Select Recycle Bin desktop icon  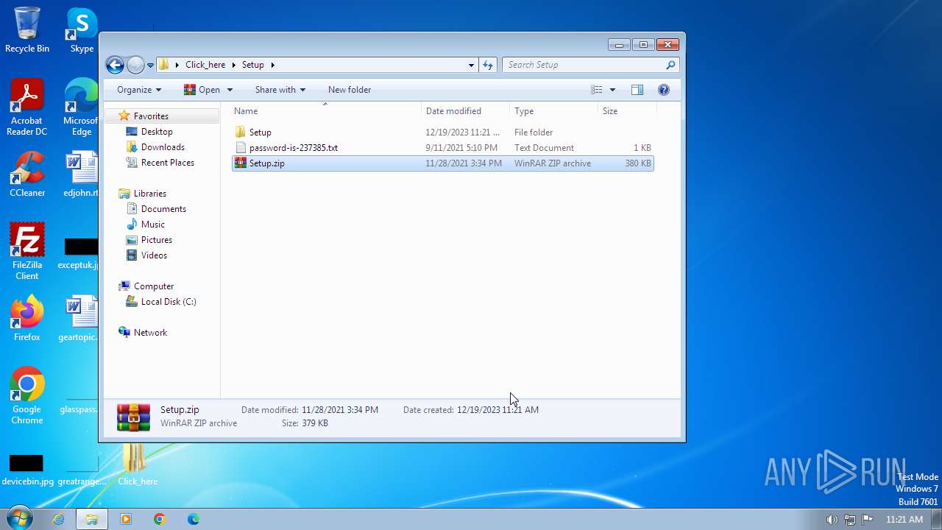pyautogui.click(x=27, y=31)
